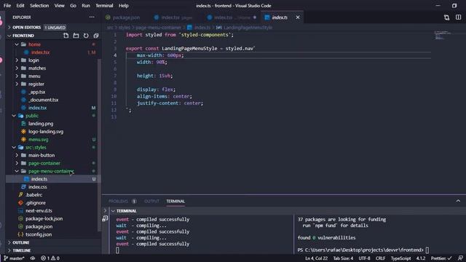
Task: Open the View menu
Action: click(x=60, y=6)
